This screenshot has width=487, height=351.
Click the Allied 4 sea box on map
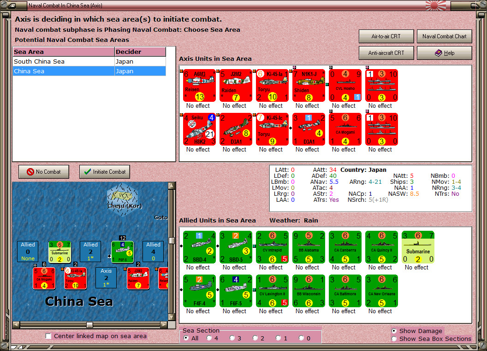click(153, 252)
